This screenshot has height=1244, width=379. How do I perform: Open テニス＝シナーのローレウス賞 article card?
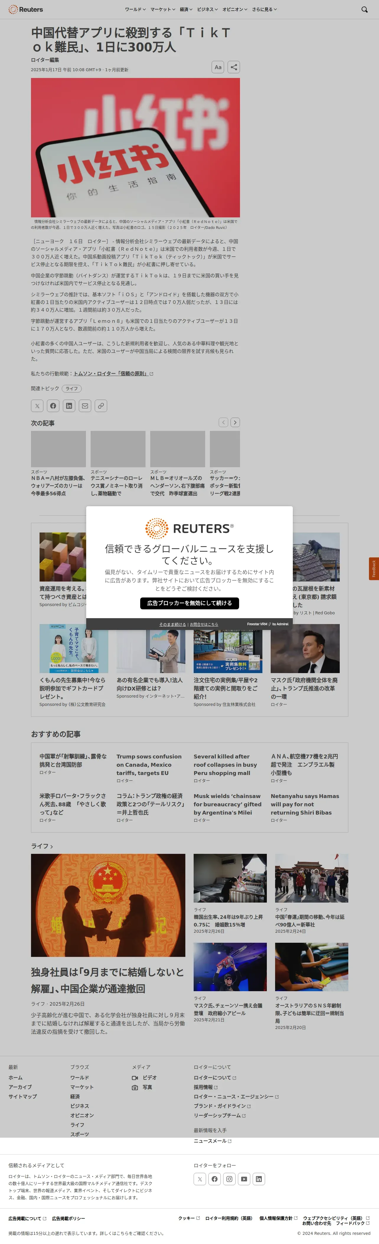tap(118, 464)
